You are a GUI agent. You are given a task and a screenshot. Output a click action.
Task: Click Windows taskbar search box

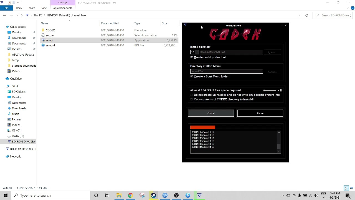pyautogui.click(x=51, y=195)
